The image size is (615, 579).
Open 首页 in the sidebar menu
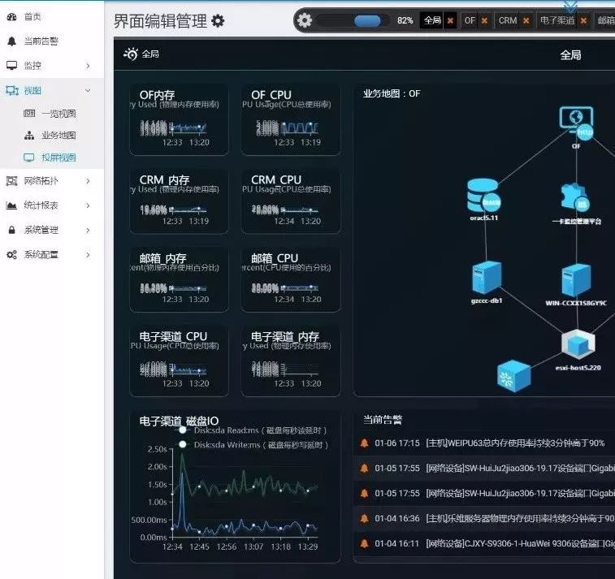[x=32, y=17]
